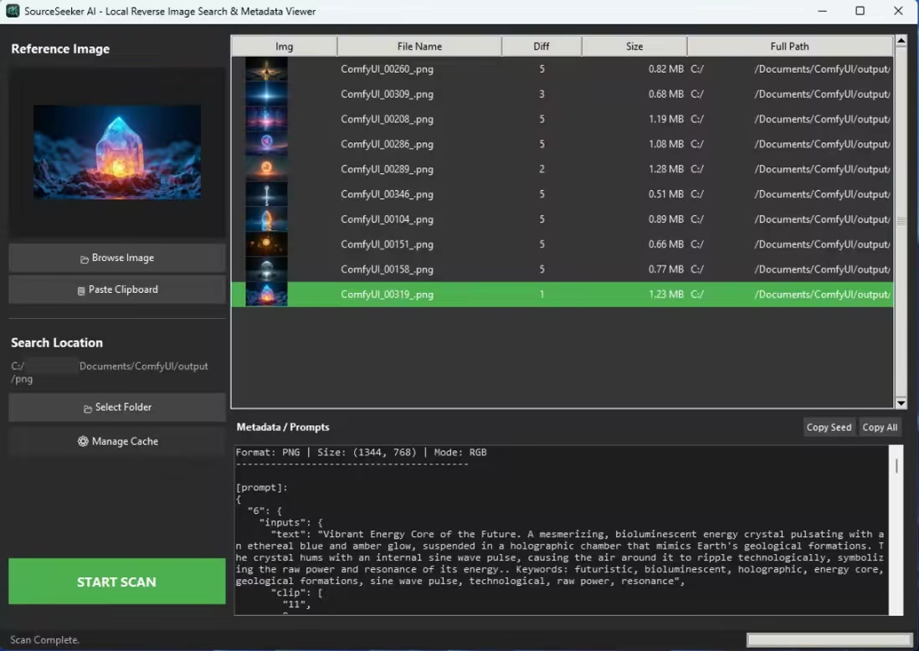Click the Full Path column header
This screenshot has width=919, height=651.
click(789, 46)
